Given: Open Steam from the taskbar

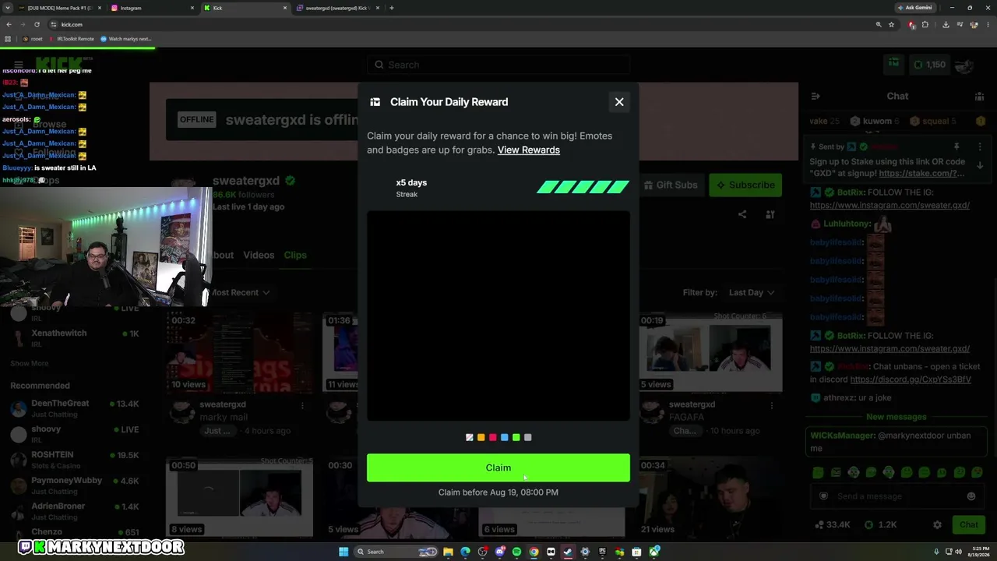Looking at the screenshot, I should coord(568,552).
